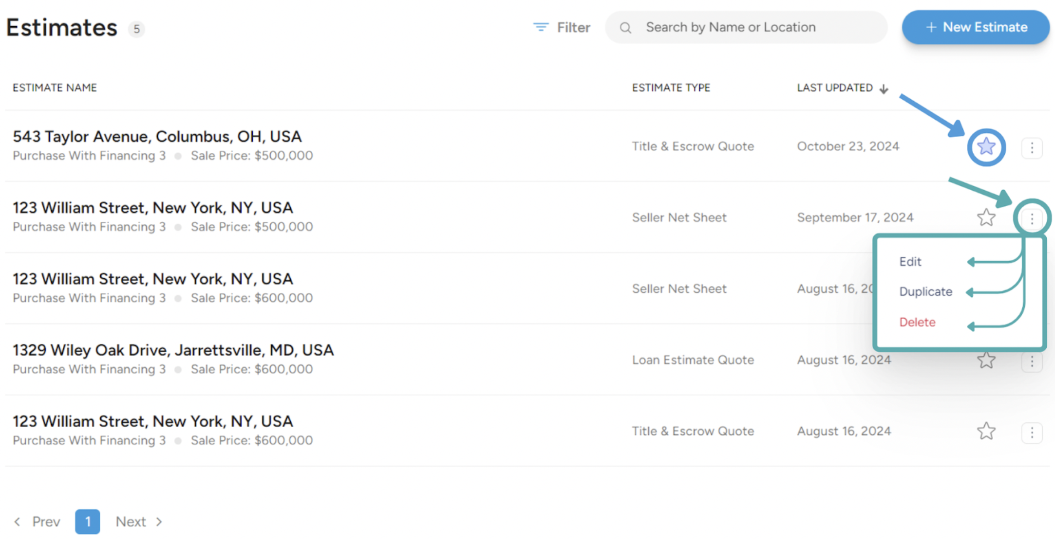Screen dimensions: 1055x539
Task: Choose Edit from the context menu
Action: 910,262
